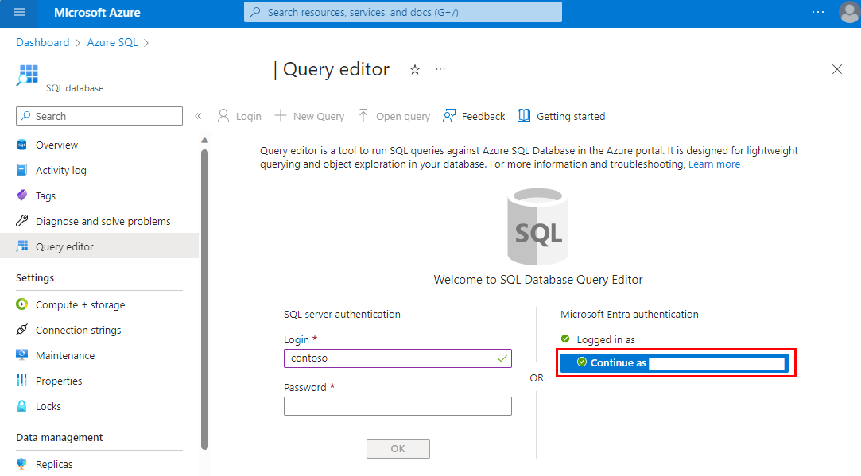Click New Query in toolbar

point(310,116)
